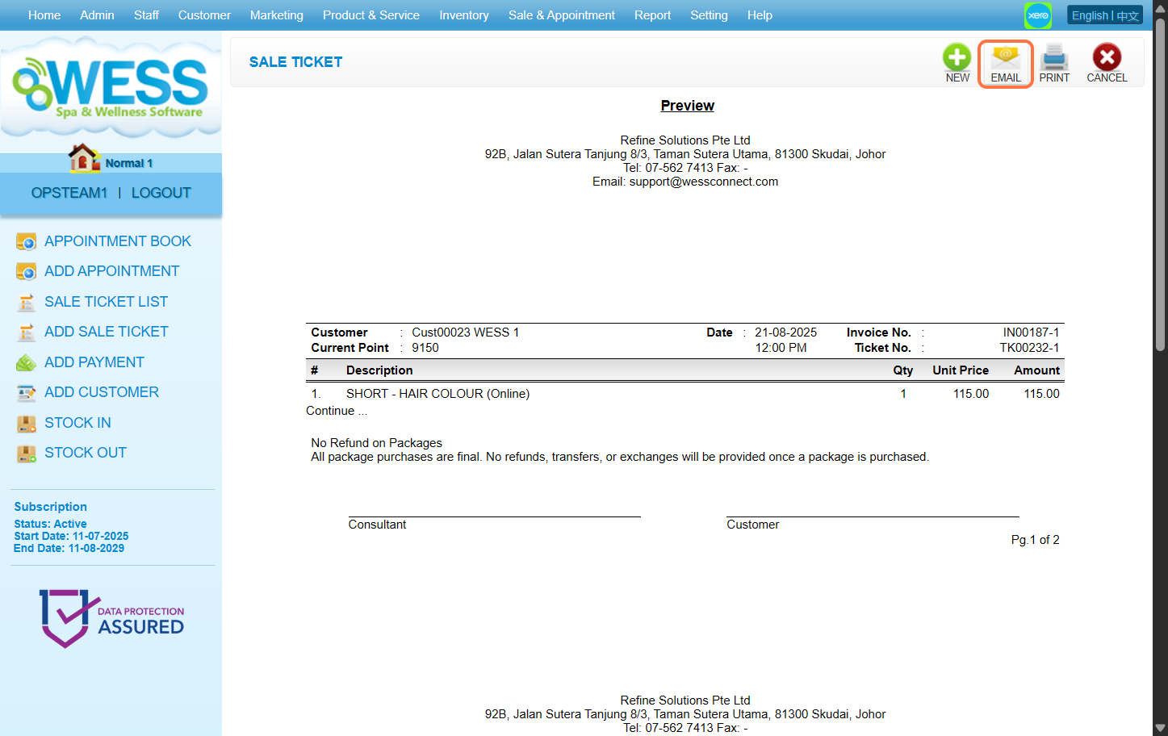Viewport: 1168px width, 736px height.
Task: Click the Stock In box icon
Action: coord(27,424)
